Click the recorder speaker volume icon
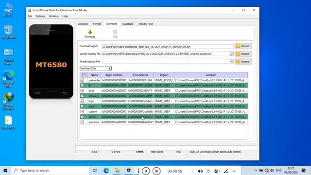The image size is (311, 175). tap(200, 171)
